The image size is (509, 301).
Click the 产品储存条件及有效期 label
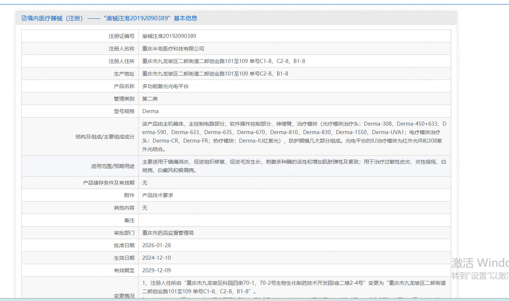109,183
